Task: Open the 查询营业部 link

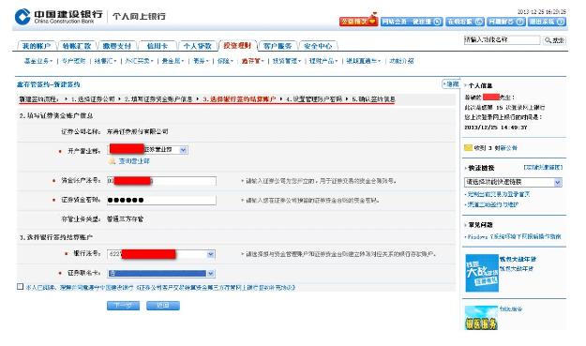Action: click(x=134, y=161)
